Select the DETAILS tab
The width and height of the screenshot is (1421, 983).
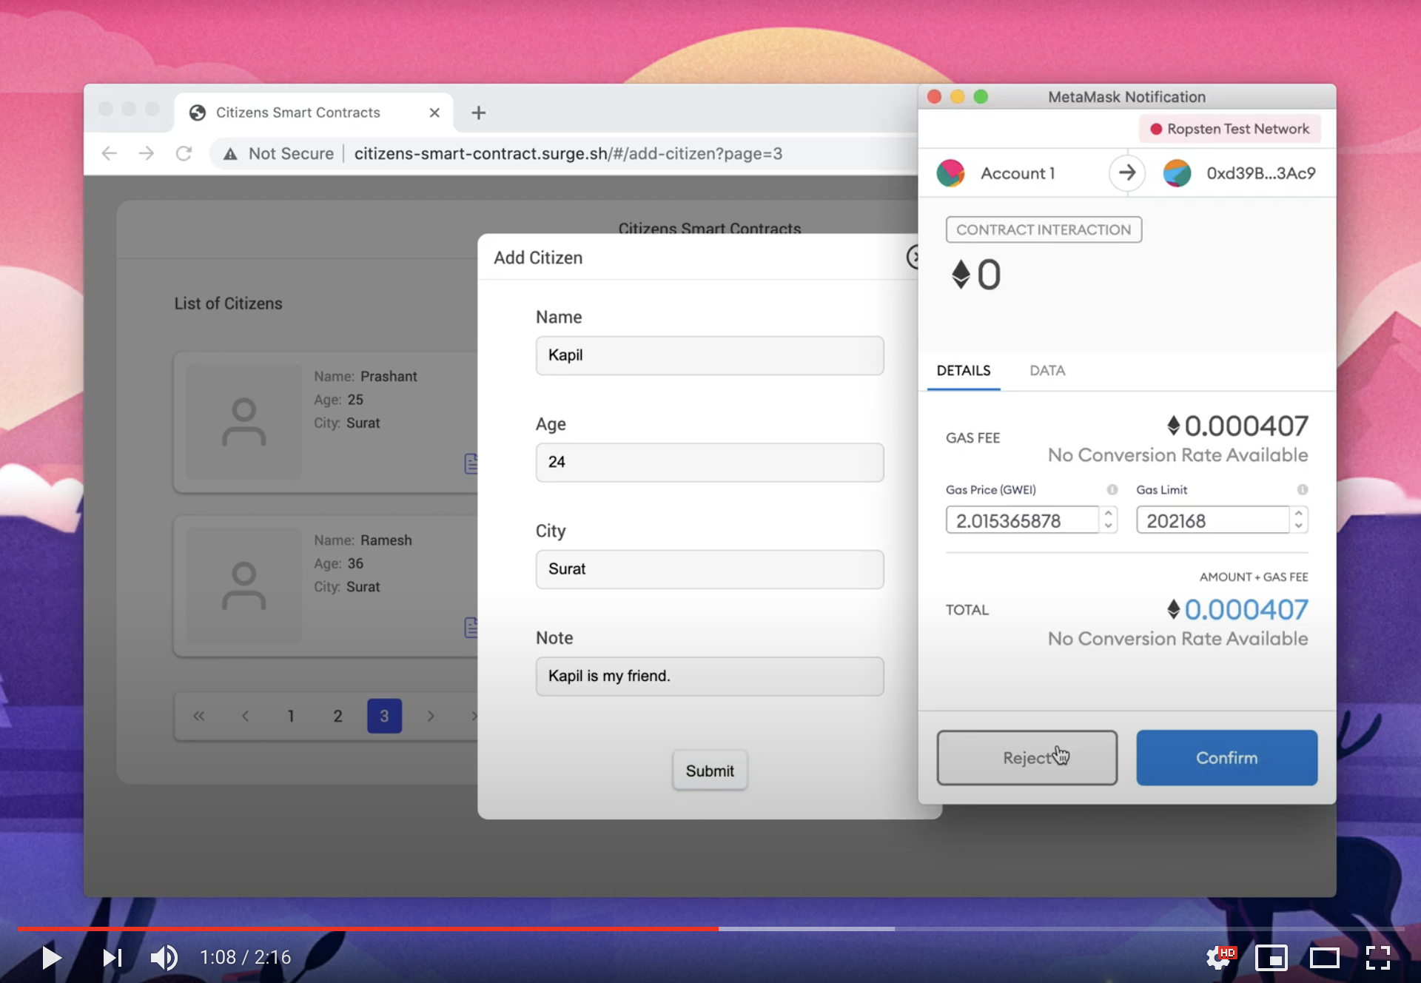click(x=963, y=371)
